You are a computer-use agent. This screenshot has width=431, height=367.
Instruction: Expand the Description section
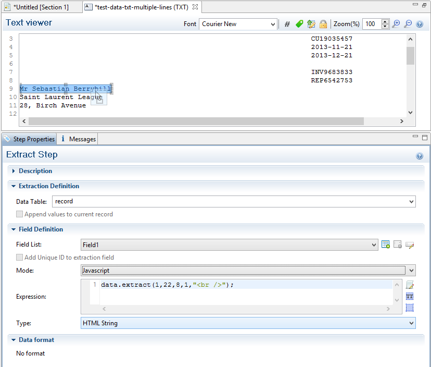pos(14,171)
